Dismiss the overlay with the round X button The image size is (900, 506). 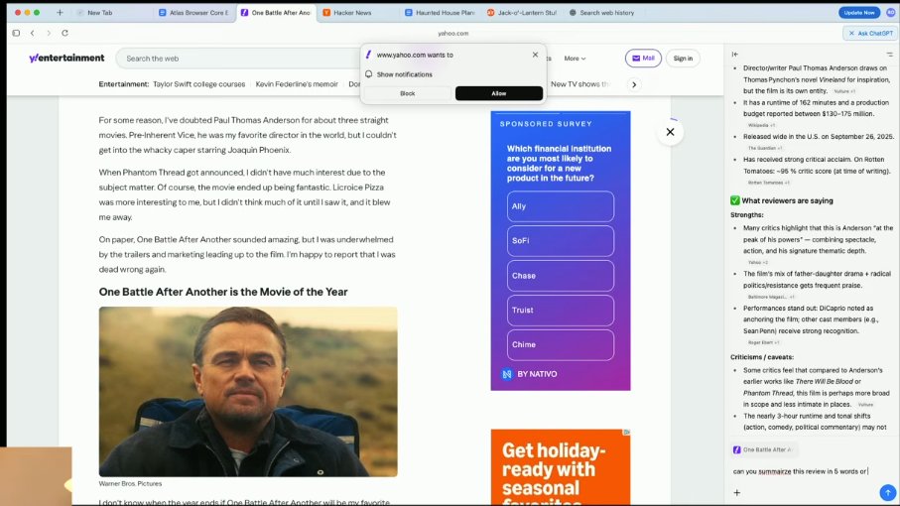(x=670, y=132)
